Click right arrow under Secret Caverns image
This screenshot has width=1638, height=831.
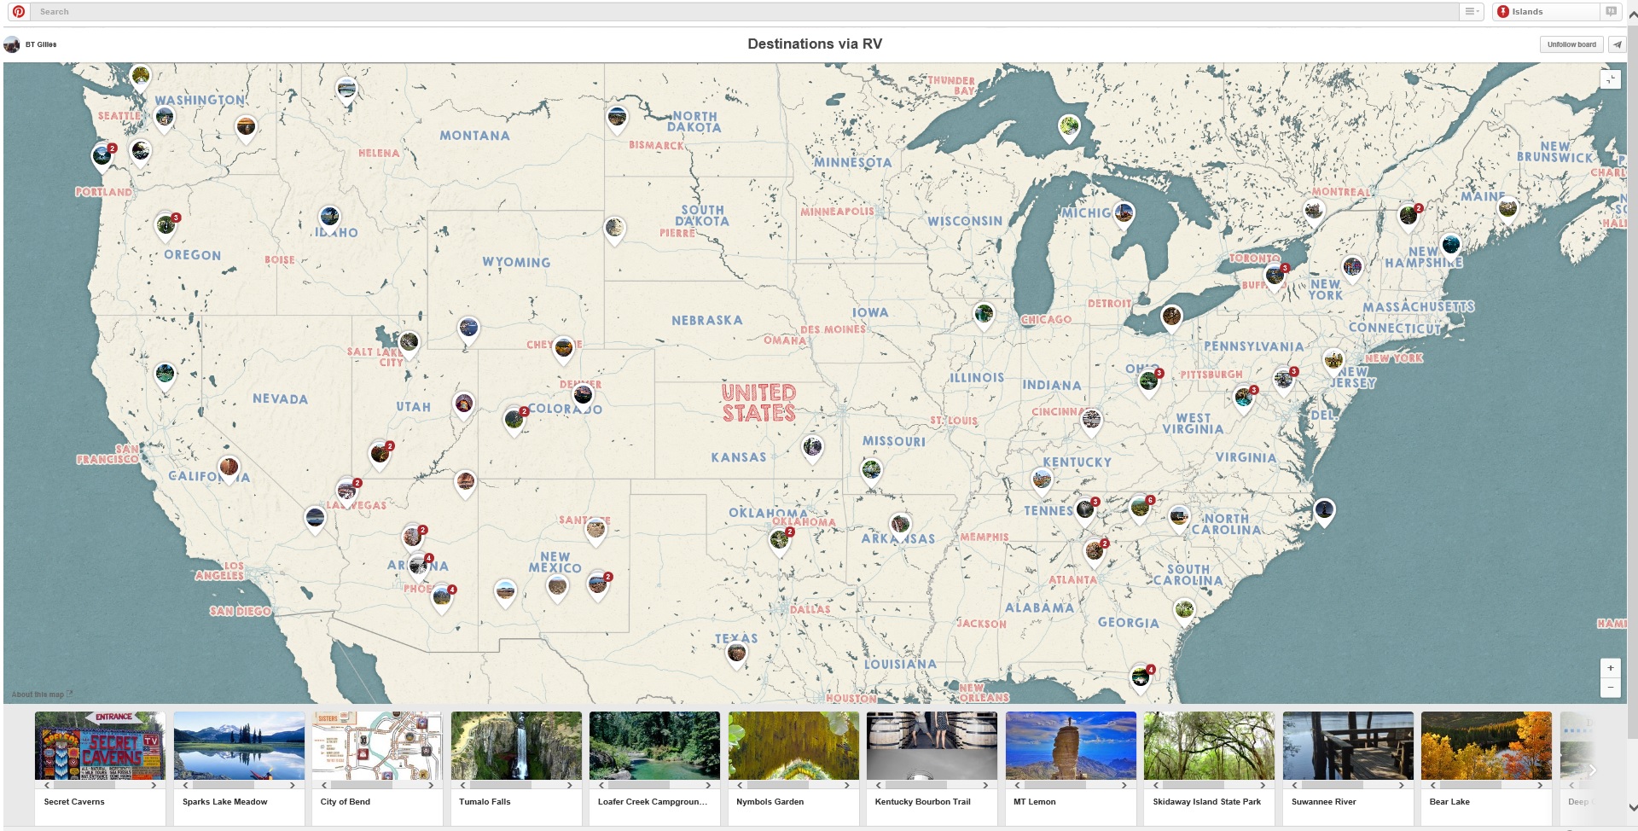(154, 785)
